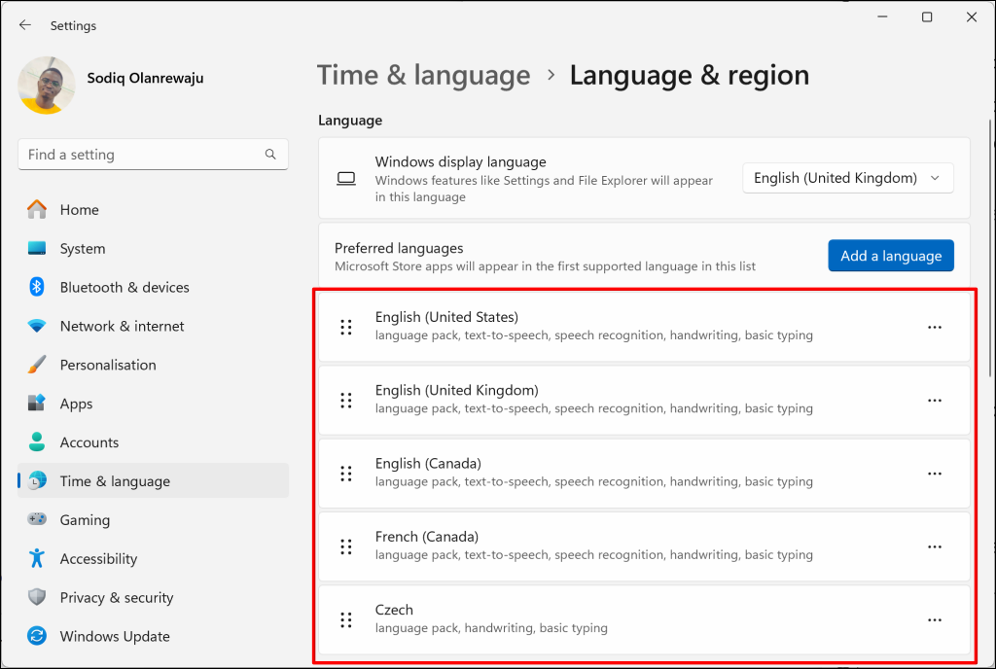The image size is (996, 669).
Task: Grab the drag handle for French (Canada)
Action: (x=346, y=546)
